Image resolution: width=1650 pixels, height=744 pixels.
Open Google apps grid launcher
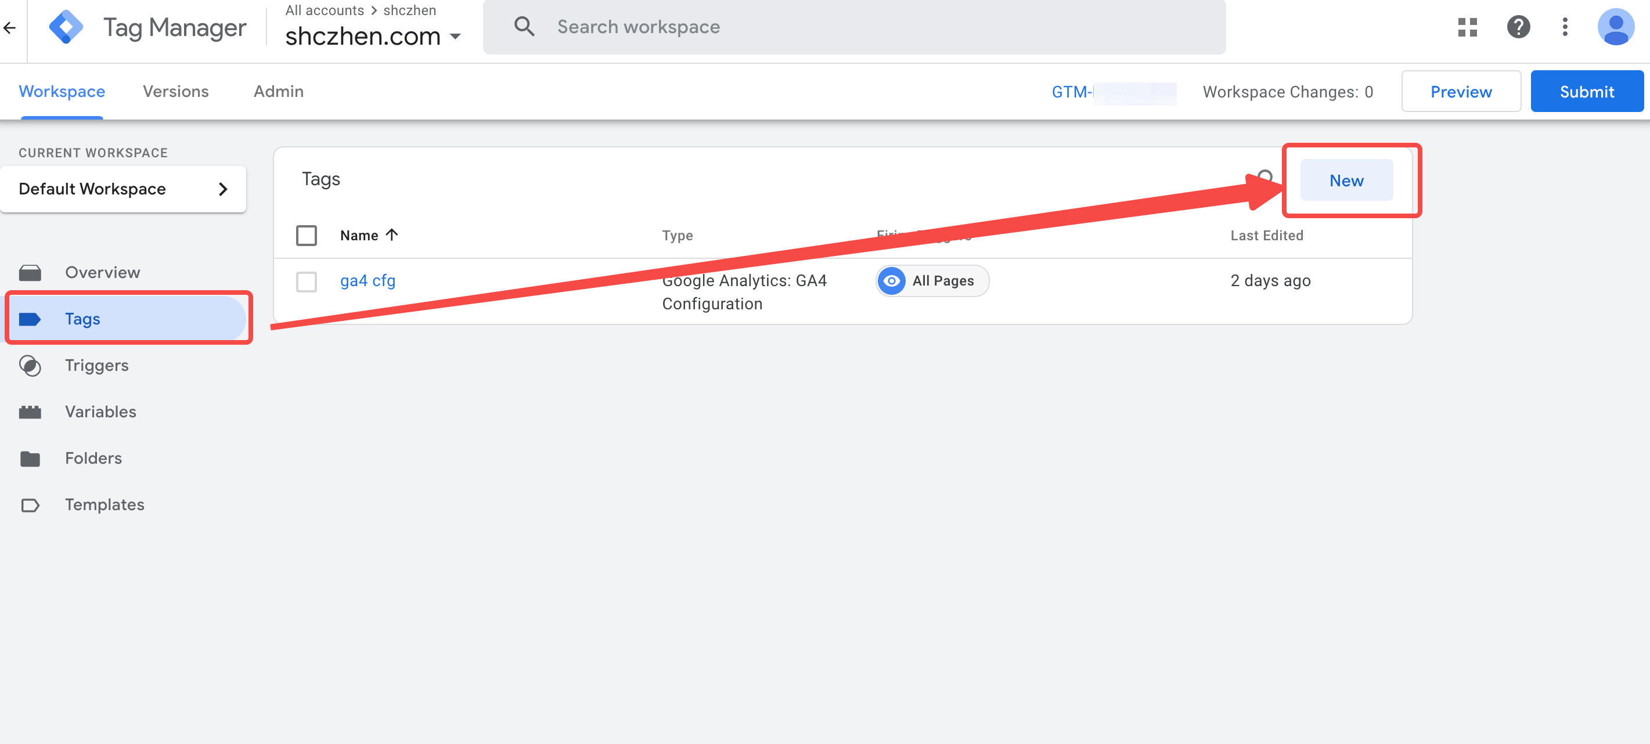point(1468,27)
